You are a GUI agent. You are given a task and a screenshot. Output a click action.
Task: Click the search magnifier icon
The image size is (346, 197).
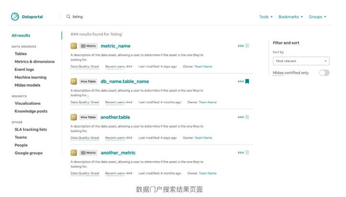(x=68, y=17)
